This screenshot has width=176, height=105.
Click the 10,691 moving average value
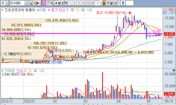click(x=157, y=31)
